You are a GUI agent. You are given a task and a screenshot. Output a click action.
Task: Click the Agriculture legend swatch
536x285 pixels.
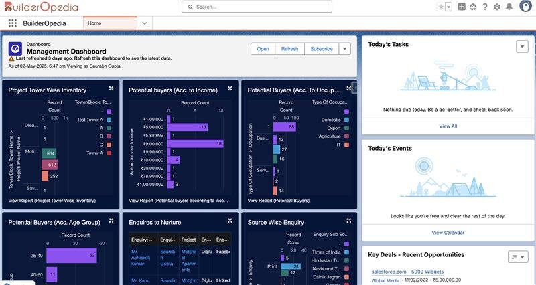click(x=346, y=136)
